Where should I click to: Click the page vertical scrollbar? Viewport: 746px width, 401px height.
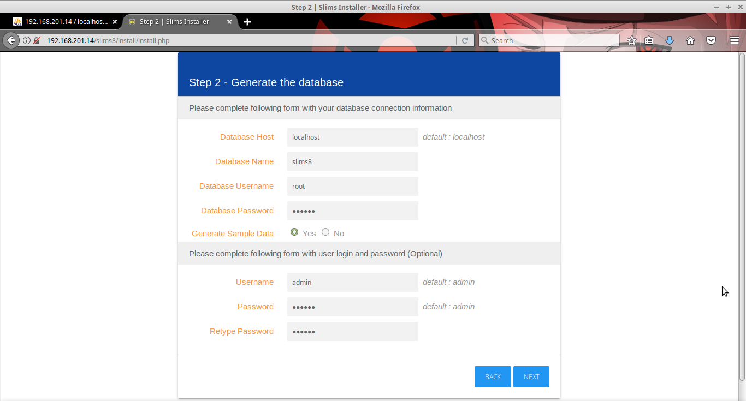click(742, 217)
